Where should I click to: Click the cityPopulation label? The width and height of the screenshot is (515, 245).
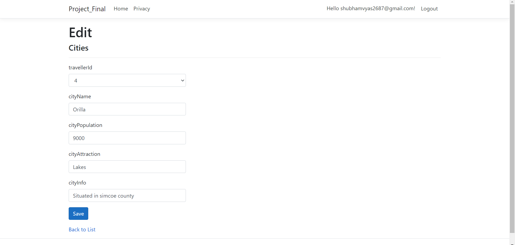pos(85,125)
